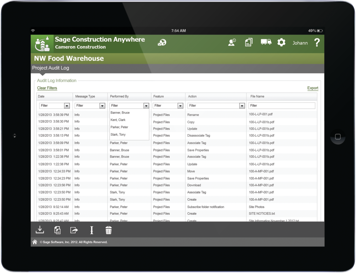Click the NW Food Warehouse project title
Viewport: 356px width, 273px height.
[69, 58]
